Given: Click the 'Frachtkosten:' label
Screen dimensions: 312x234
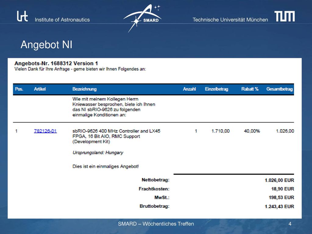Looking at the screenshot, I should pos(154,189).
